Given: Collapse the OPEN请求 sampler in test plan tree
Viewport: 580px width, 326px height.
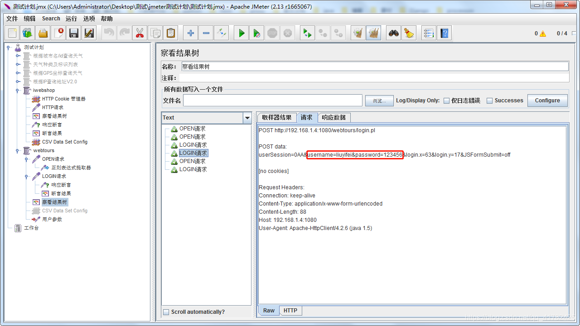Looking at the screenshot, I should (27, 159).
